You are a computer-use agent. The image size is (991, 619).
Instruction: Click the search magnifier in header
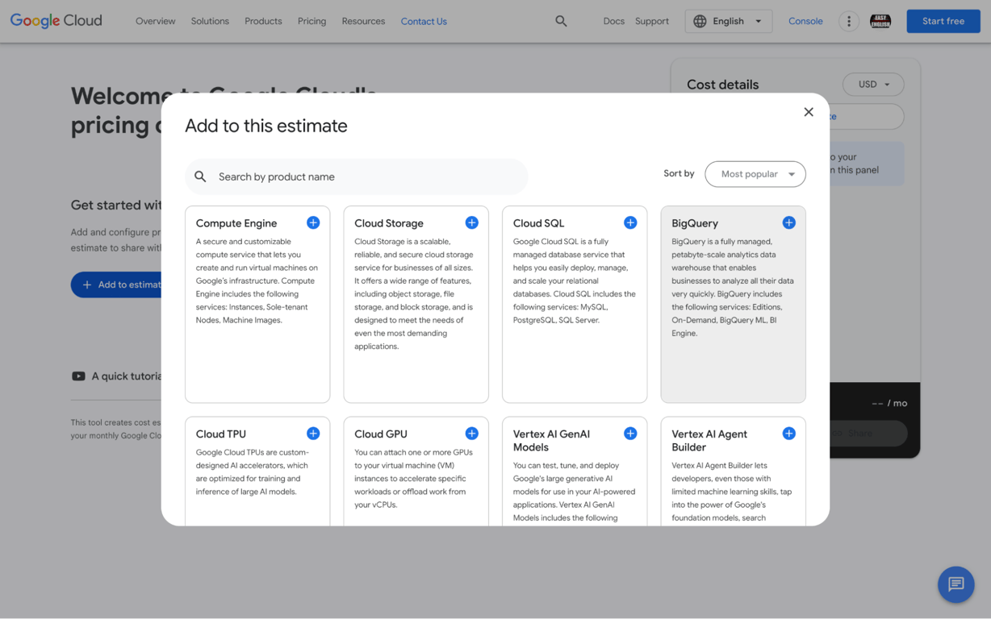point(561,21)
